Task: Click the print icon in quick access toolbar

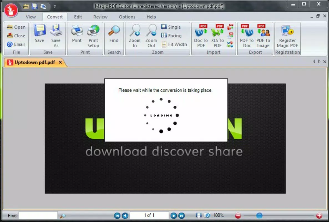Action: 43,6
